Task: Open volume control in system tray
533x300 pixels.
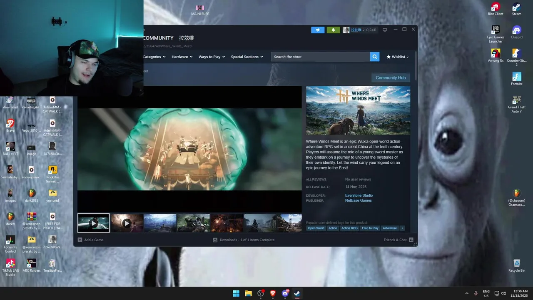Action: click(x=504, y=293)
